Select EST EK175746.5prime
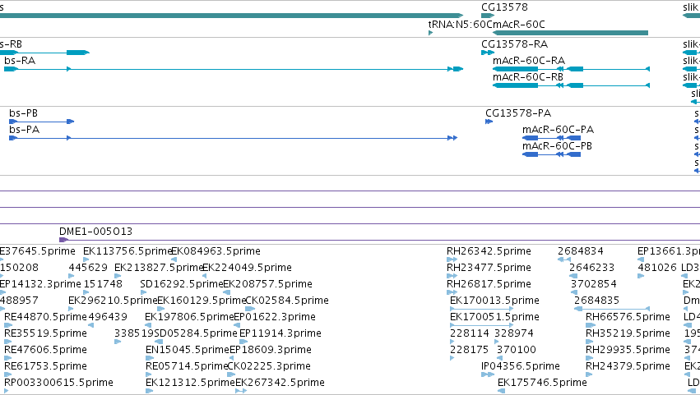The width and height of the screenshot is (700, 395). [x=542, y=383]
